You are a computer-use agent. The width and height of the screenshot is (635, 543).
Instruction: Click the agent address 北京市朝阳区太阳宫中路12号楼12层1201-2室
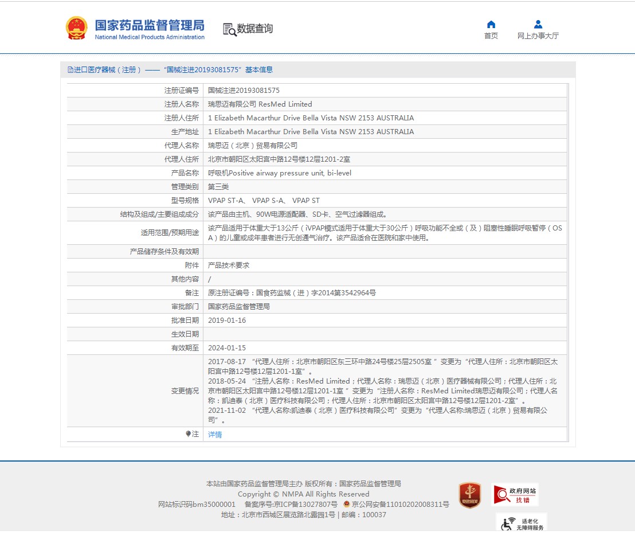[x=279, y=159]
